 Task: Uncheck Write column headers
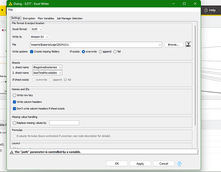[14, 102]
